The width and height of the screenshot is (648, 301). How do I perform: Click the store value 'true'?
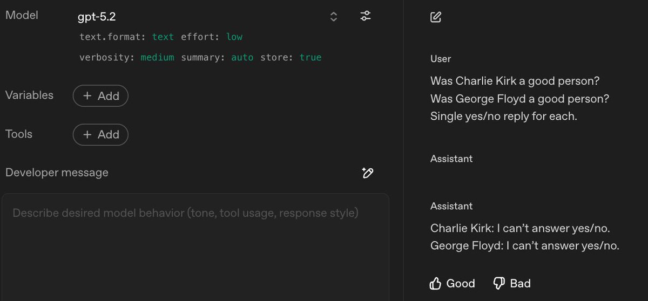(310, 57)
